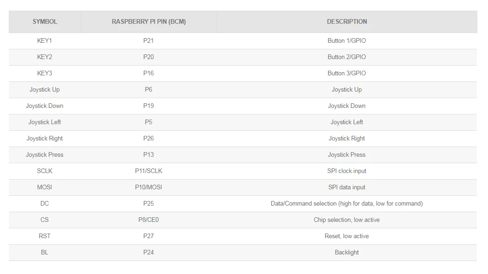Select the P5 pin cell

[x=148, y=122]
